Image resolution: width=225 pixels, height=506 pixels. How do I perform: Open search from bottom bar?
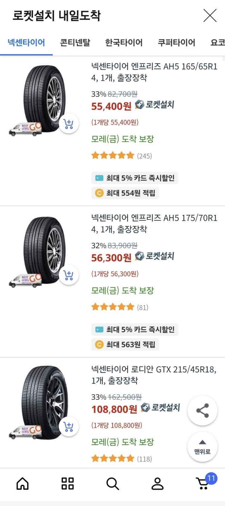point(112,484)
